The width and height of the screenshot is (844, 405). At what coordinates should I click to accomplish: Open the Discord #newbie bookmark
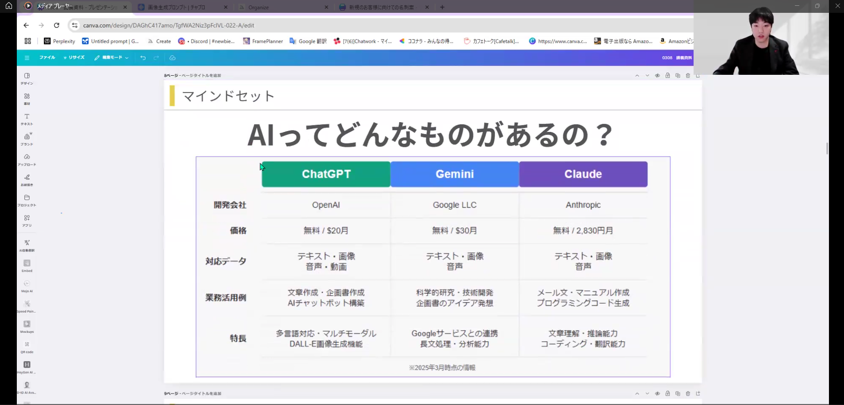[x=206, y=41]
